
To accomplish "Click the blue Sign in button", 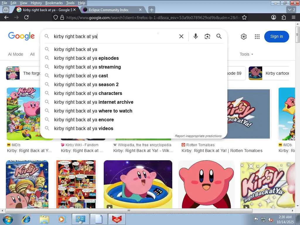I will click(x=277, y=37).
